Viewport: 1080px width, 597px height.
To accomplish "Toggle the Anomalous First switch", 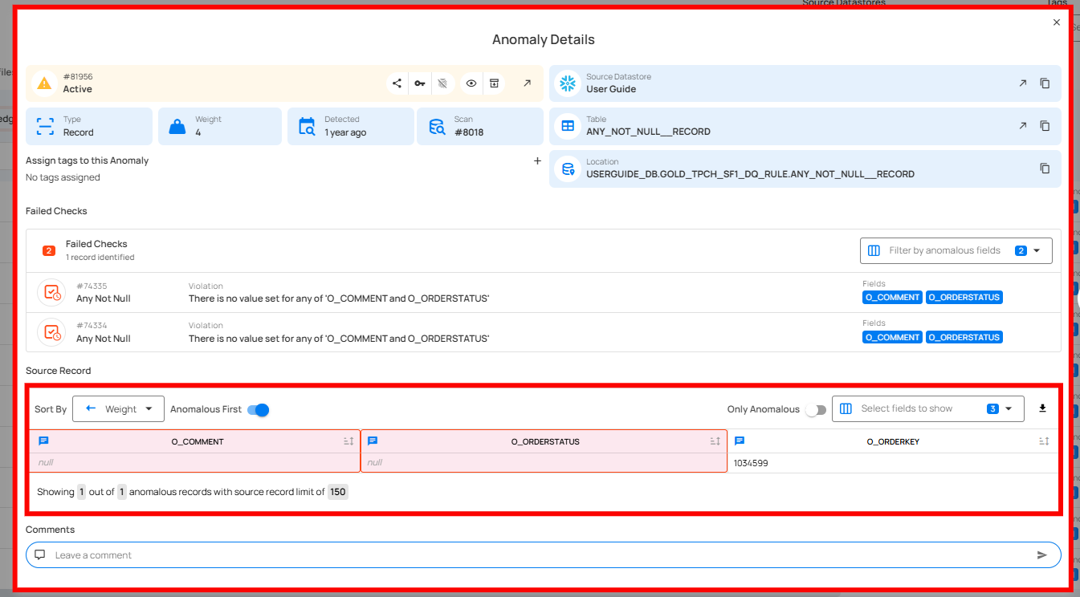I will [x=258, y=410].
